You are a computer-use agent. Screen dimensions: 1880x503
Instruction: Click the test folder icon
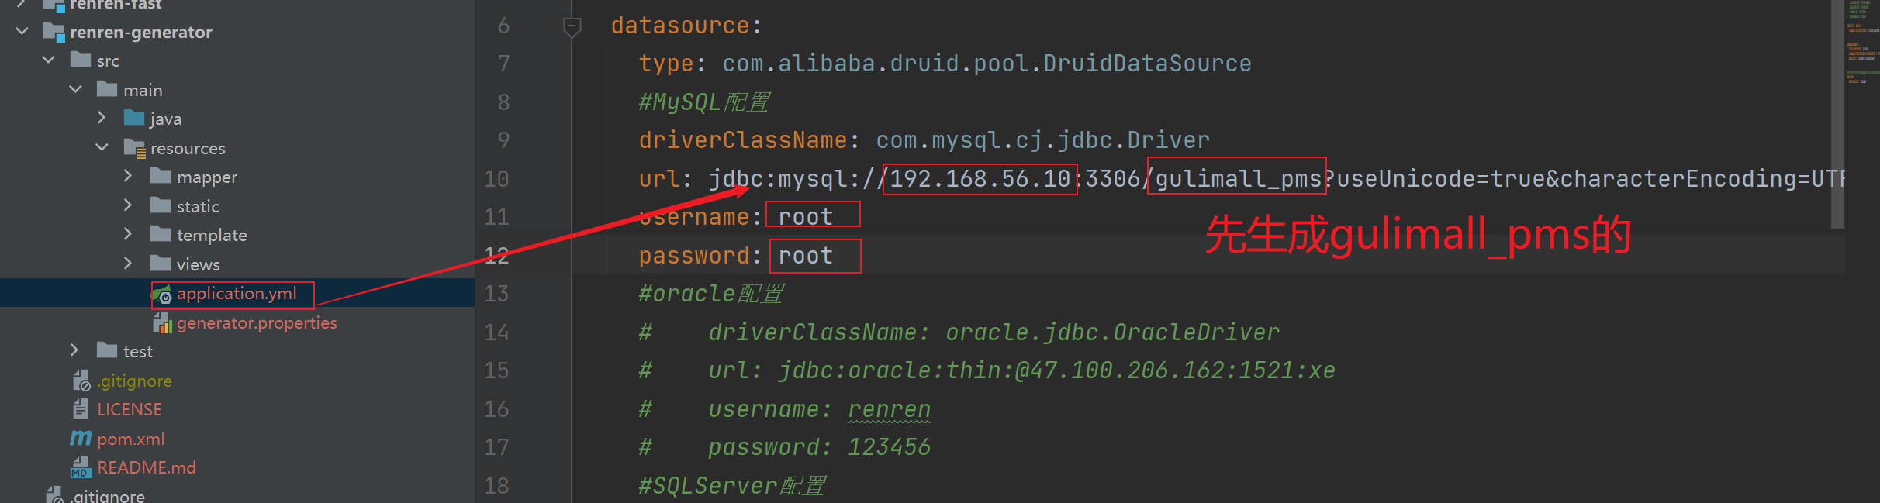click(x=107, y=350)
